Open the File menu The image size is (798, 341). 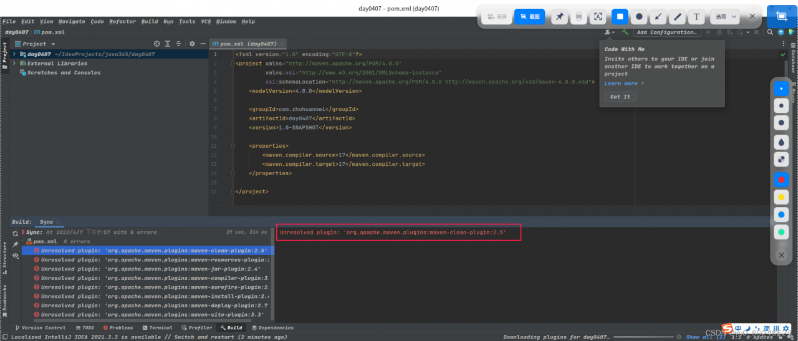point(9,21)
